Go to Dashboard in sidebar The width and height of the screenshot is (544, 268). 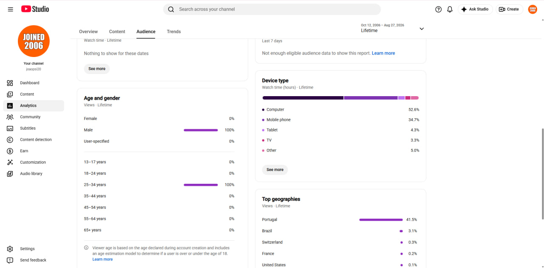(x=34, y=83)
